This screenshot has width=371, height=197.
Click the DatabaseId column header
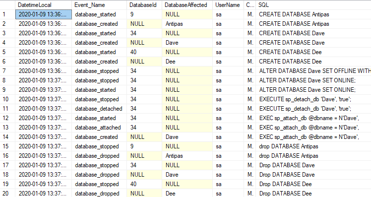144,5
